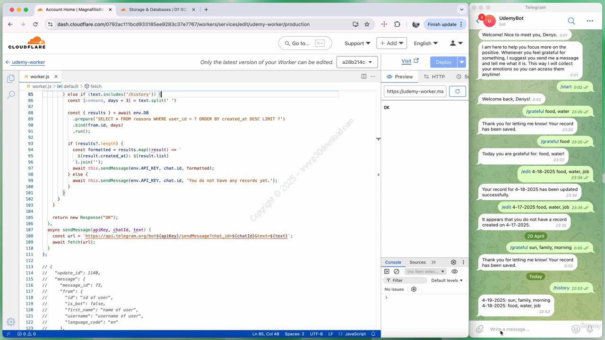Visit the worker link

(x=410, y=61)
